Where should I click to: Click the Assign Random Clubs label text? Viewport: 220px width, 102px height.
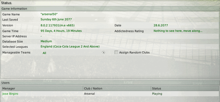134,52
